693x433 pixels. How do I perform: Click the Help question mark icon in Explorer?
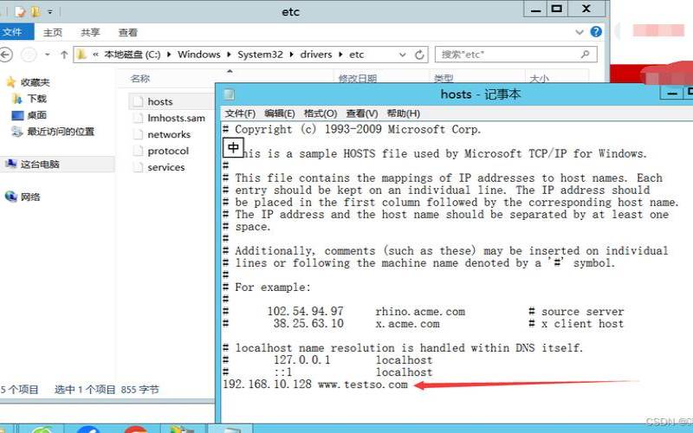[x=596, y=32]
